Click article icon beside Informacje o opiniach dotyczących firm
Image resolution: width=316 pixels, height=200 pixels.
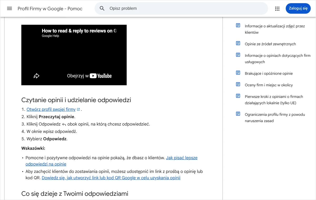coord(238,55)
